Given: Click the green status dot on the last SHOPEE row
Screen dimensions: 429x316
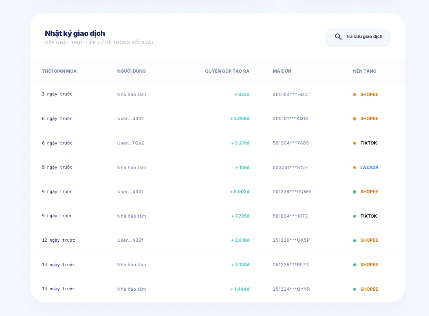Looking at the screenshot, I should (354, 289).
